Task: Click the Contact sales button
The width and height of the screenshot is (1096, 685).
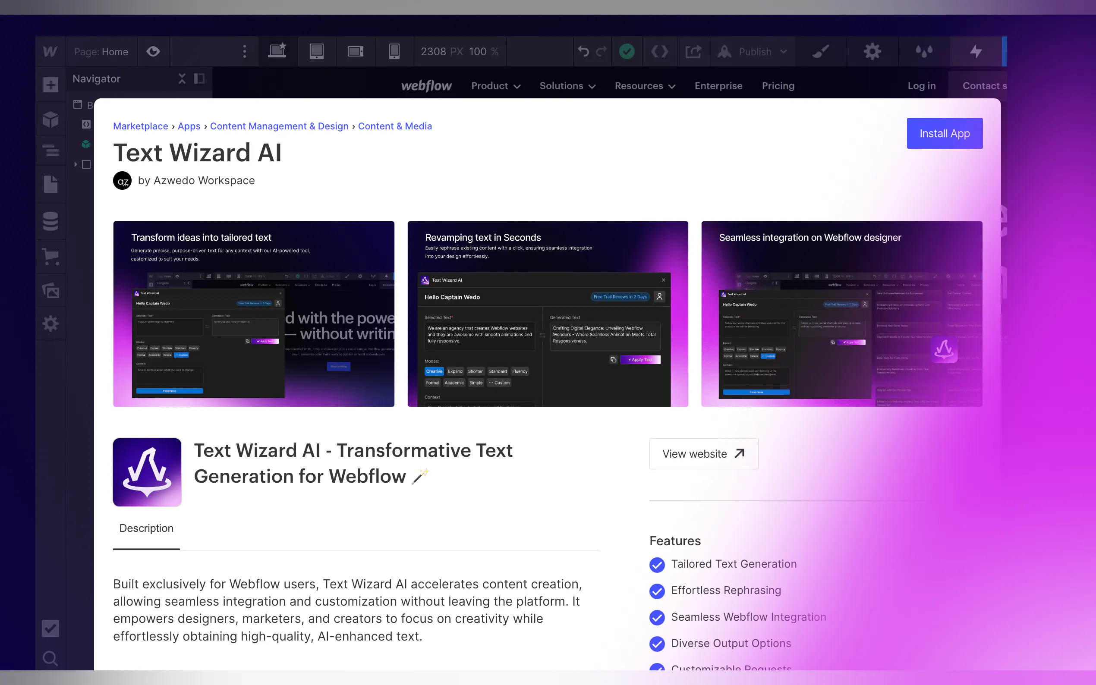Action: [978, 85]
